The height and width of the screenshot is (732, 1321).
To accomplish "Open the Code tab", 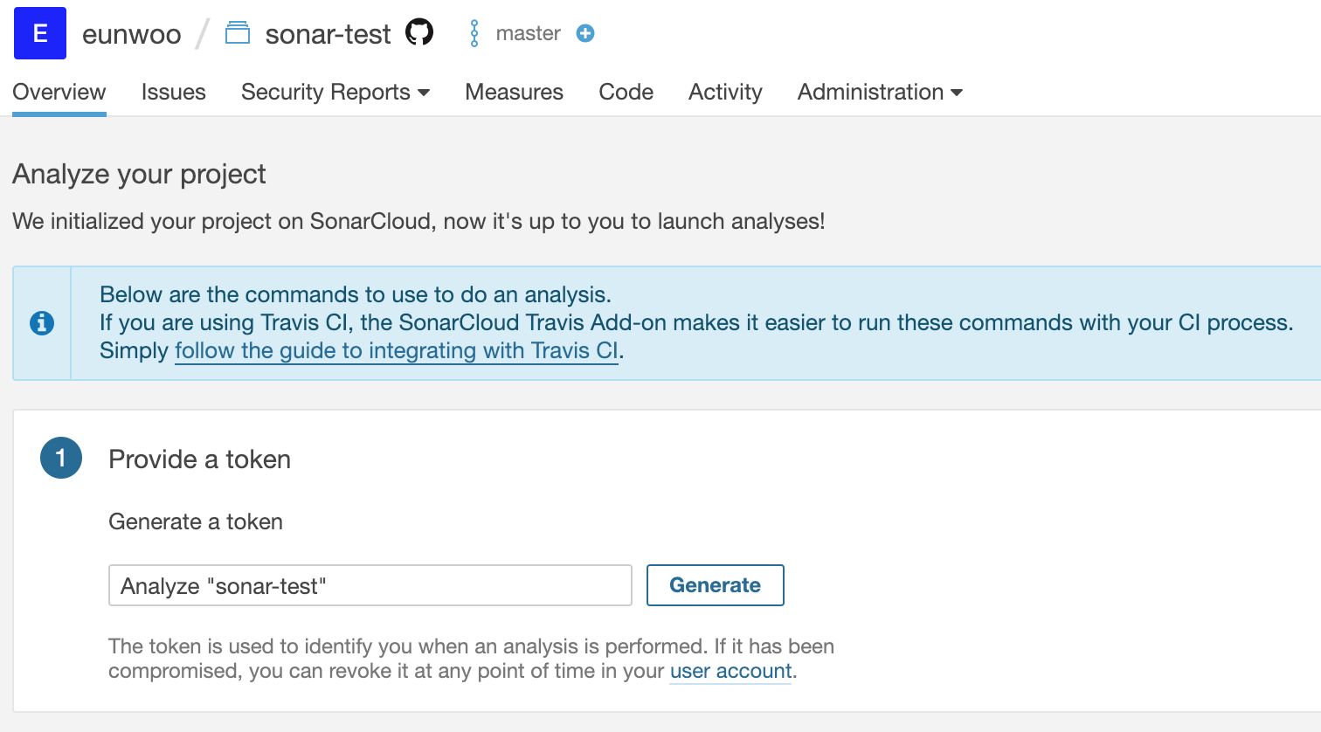I will click(x=626, y=92).
